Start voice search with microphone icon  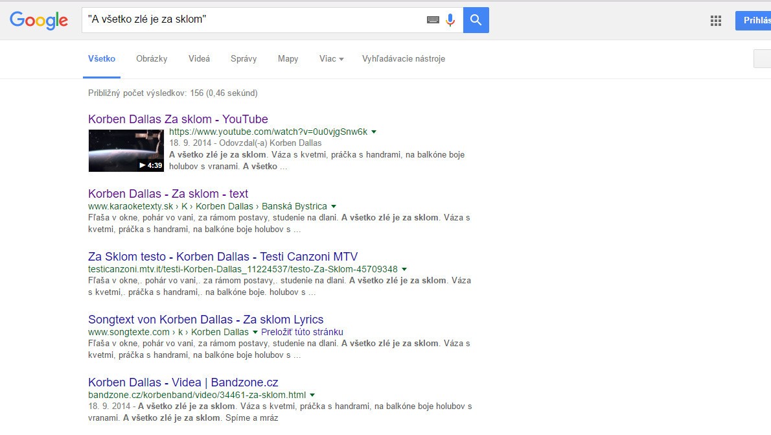pos(450,20)
